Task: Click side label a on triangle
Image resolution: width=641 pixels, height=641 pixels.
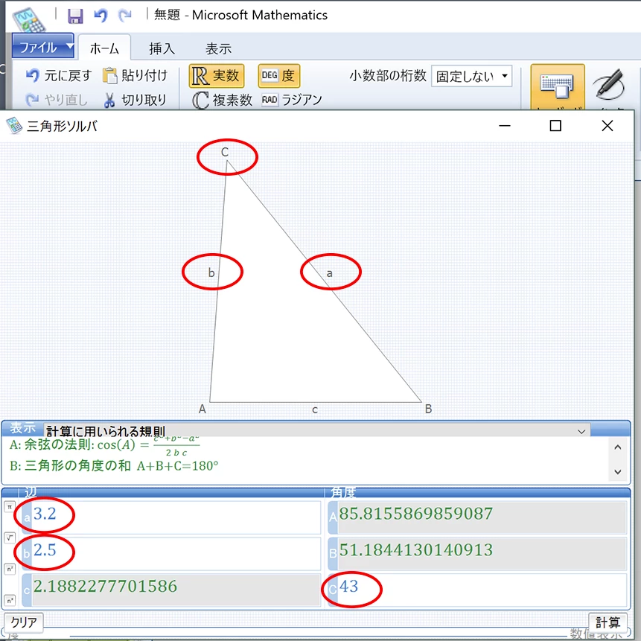Action: (330, 273)
